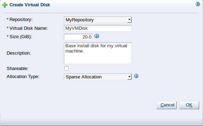Focus the Virtual Disk Name field
This screenshot has width=203, height=126.
click(98, 28)
